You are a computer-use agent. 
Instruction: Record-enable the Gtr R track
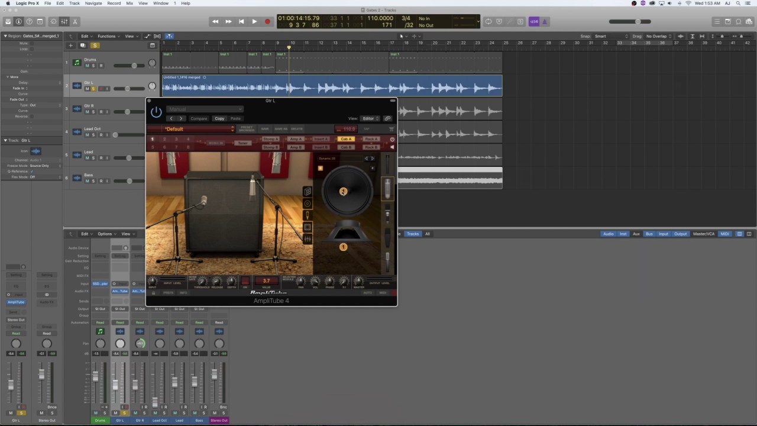101,112
